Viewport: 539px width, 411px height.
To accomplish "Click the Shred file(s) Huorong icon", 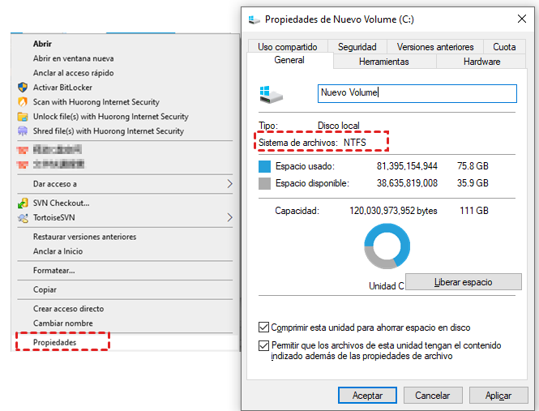I will [x=23, y=131].
